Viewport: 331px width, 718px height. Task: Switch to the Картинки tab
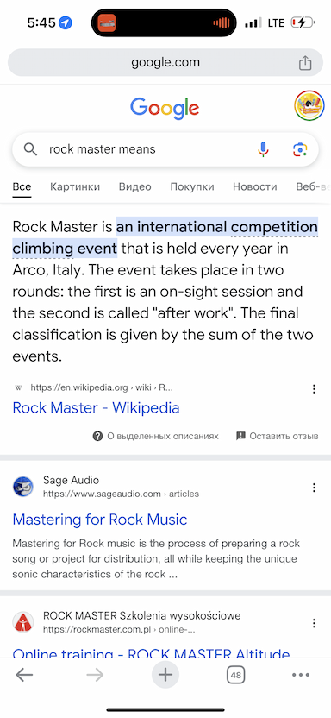coord(75,186)
